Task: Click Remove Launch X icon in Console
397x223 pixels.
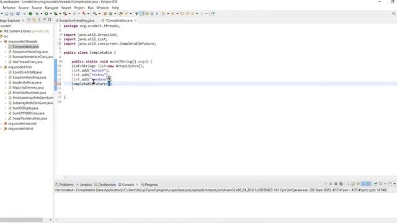Action: point(336,184)
